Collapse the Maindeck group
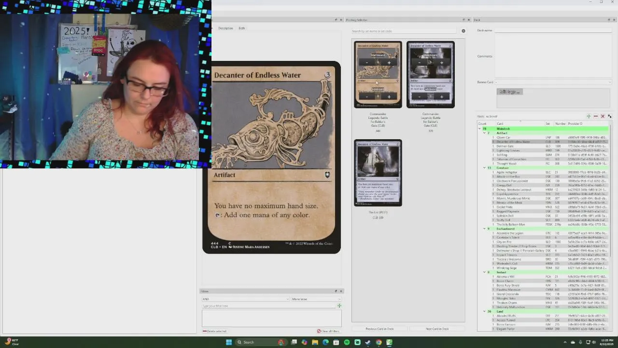618x348 pixels. [480, 129]
